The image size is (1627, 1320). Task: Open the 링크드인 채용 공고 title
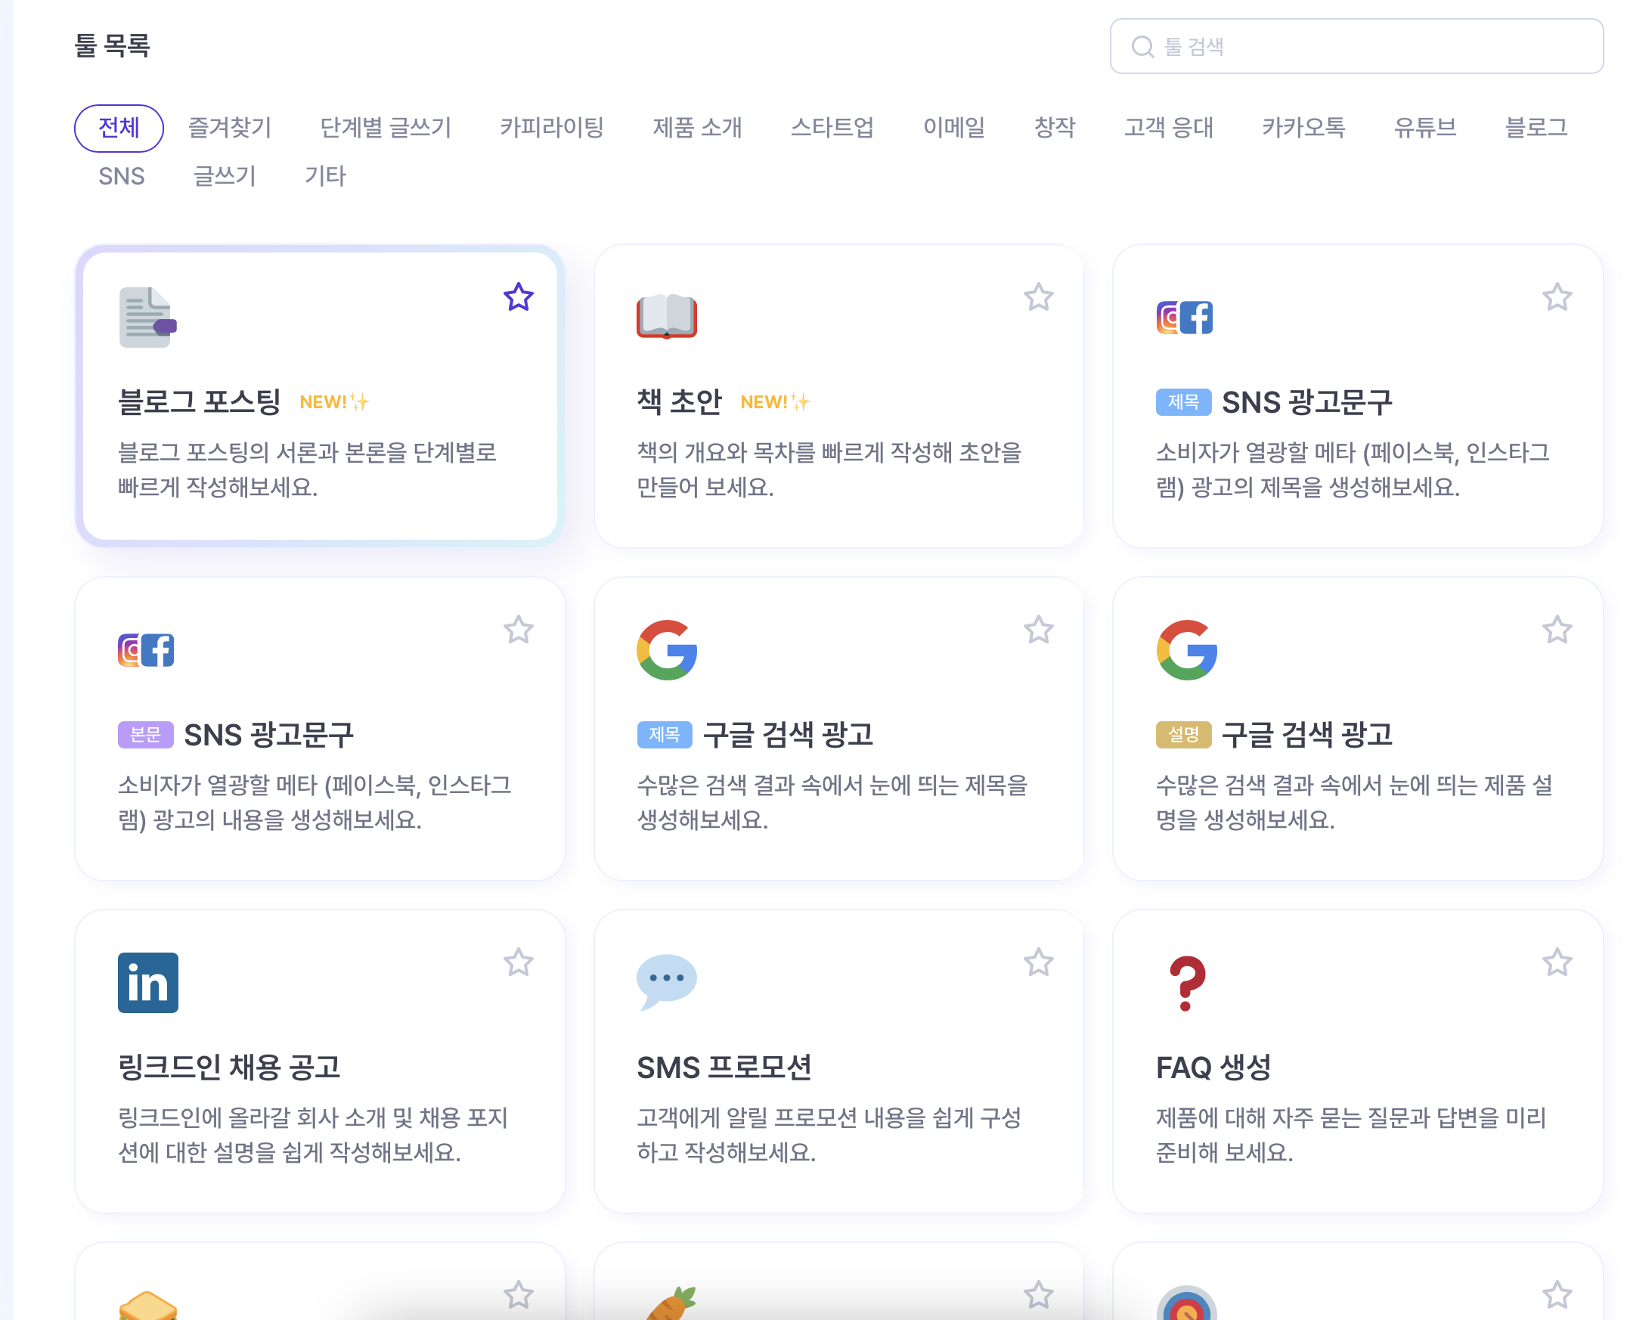click(228, 1067)
